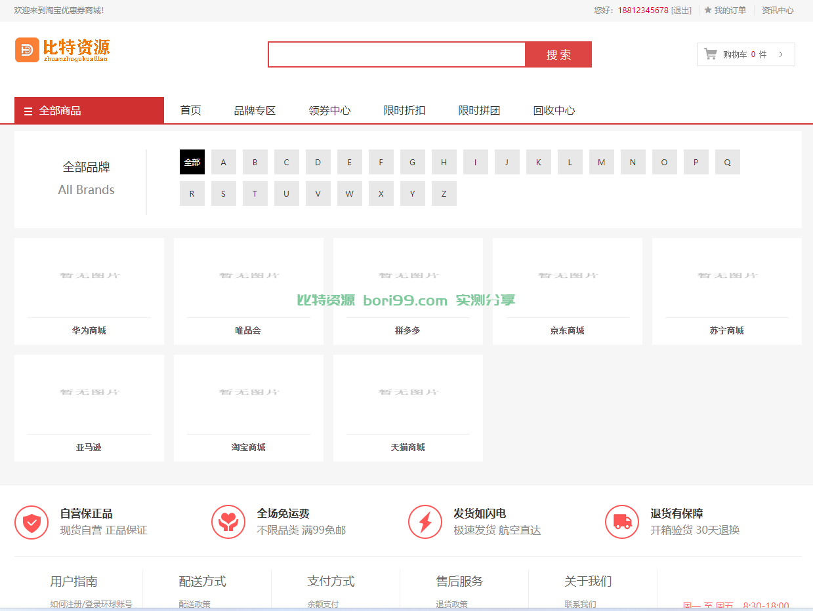Click the shopping cart icon
Screen dimensions: 813x611
coord(711,54)
